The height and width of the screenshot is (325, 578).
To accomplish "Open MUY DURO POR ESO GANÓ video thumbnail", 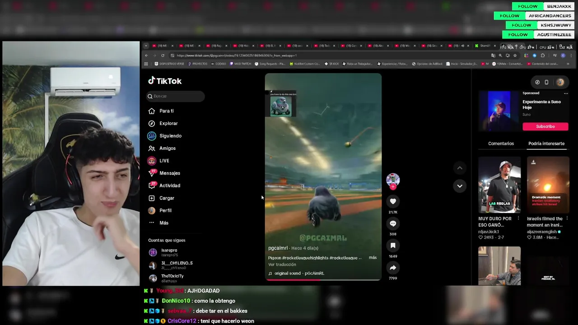I will click(499, 185).
